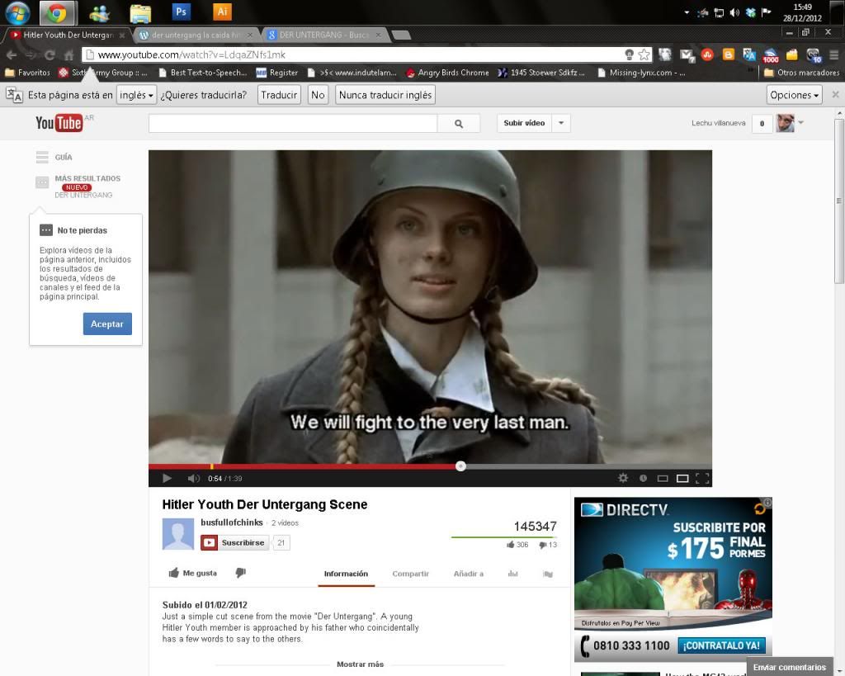This screenshot has width=845, height=676.
Task: Open the Favoritos bookmarks folder
Action: [27, 73]
